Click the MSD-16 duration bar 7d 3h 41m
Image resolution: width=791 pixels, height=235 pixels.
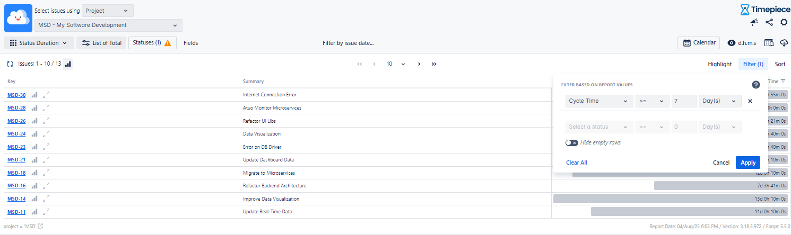click(x=721, y=186)
